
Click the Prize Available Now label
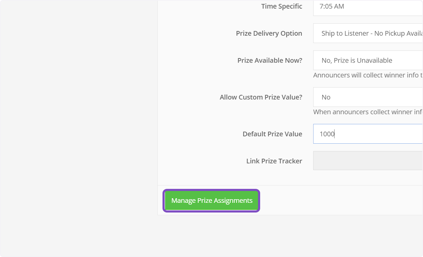(269, 60)
